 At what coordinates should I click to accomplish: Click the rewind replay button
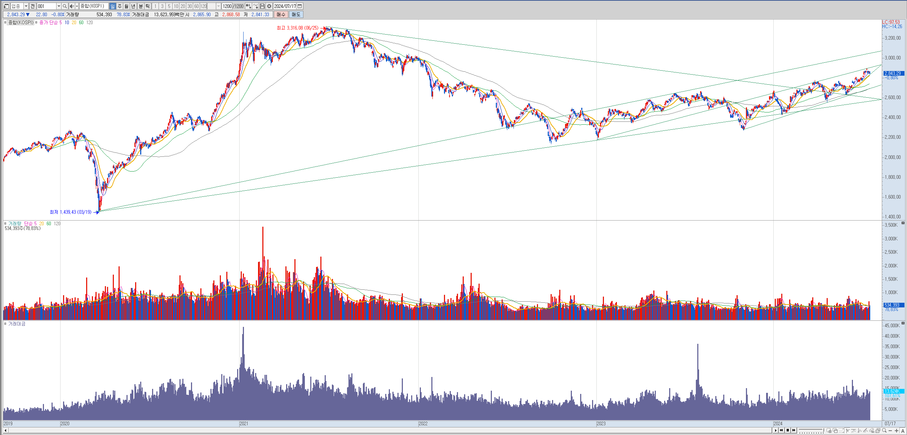tap(781, 430)
